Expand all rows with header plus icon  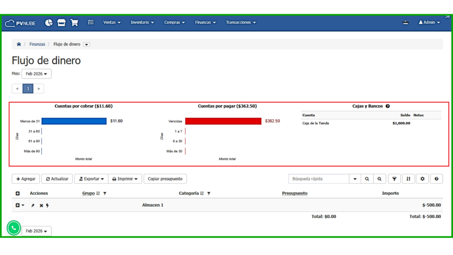[x=18, y=193]
